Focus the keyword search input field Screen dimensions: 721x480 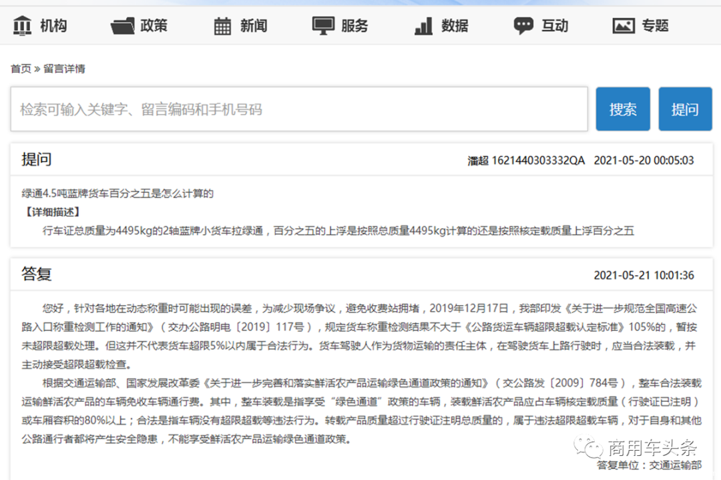coord(298,109)
